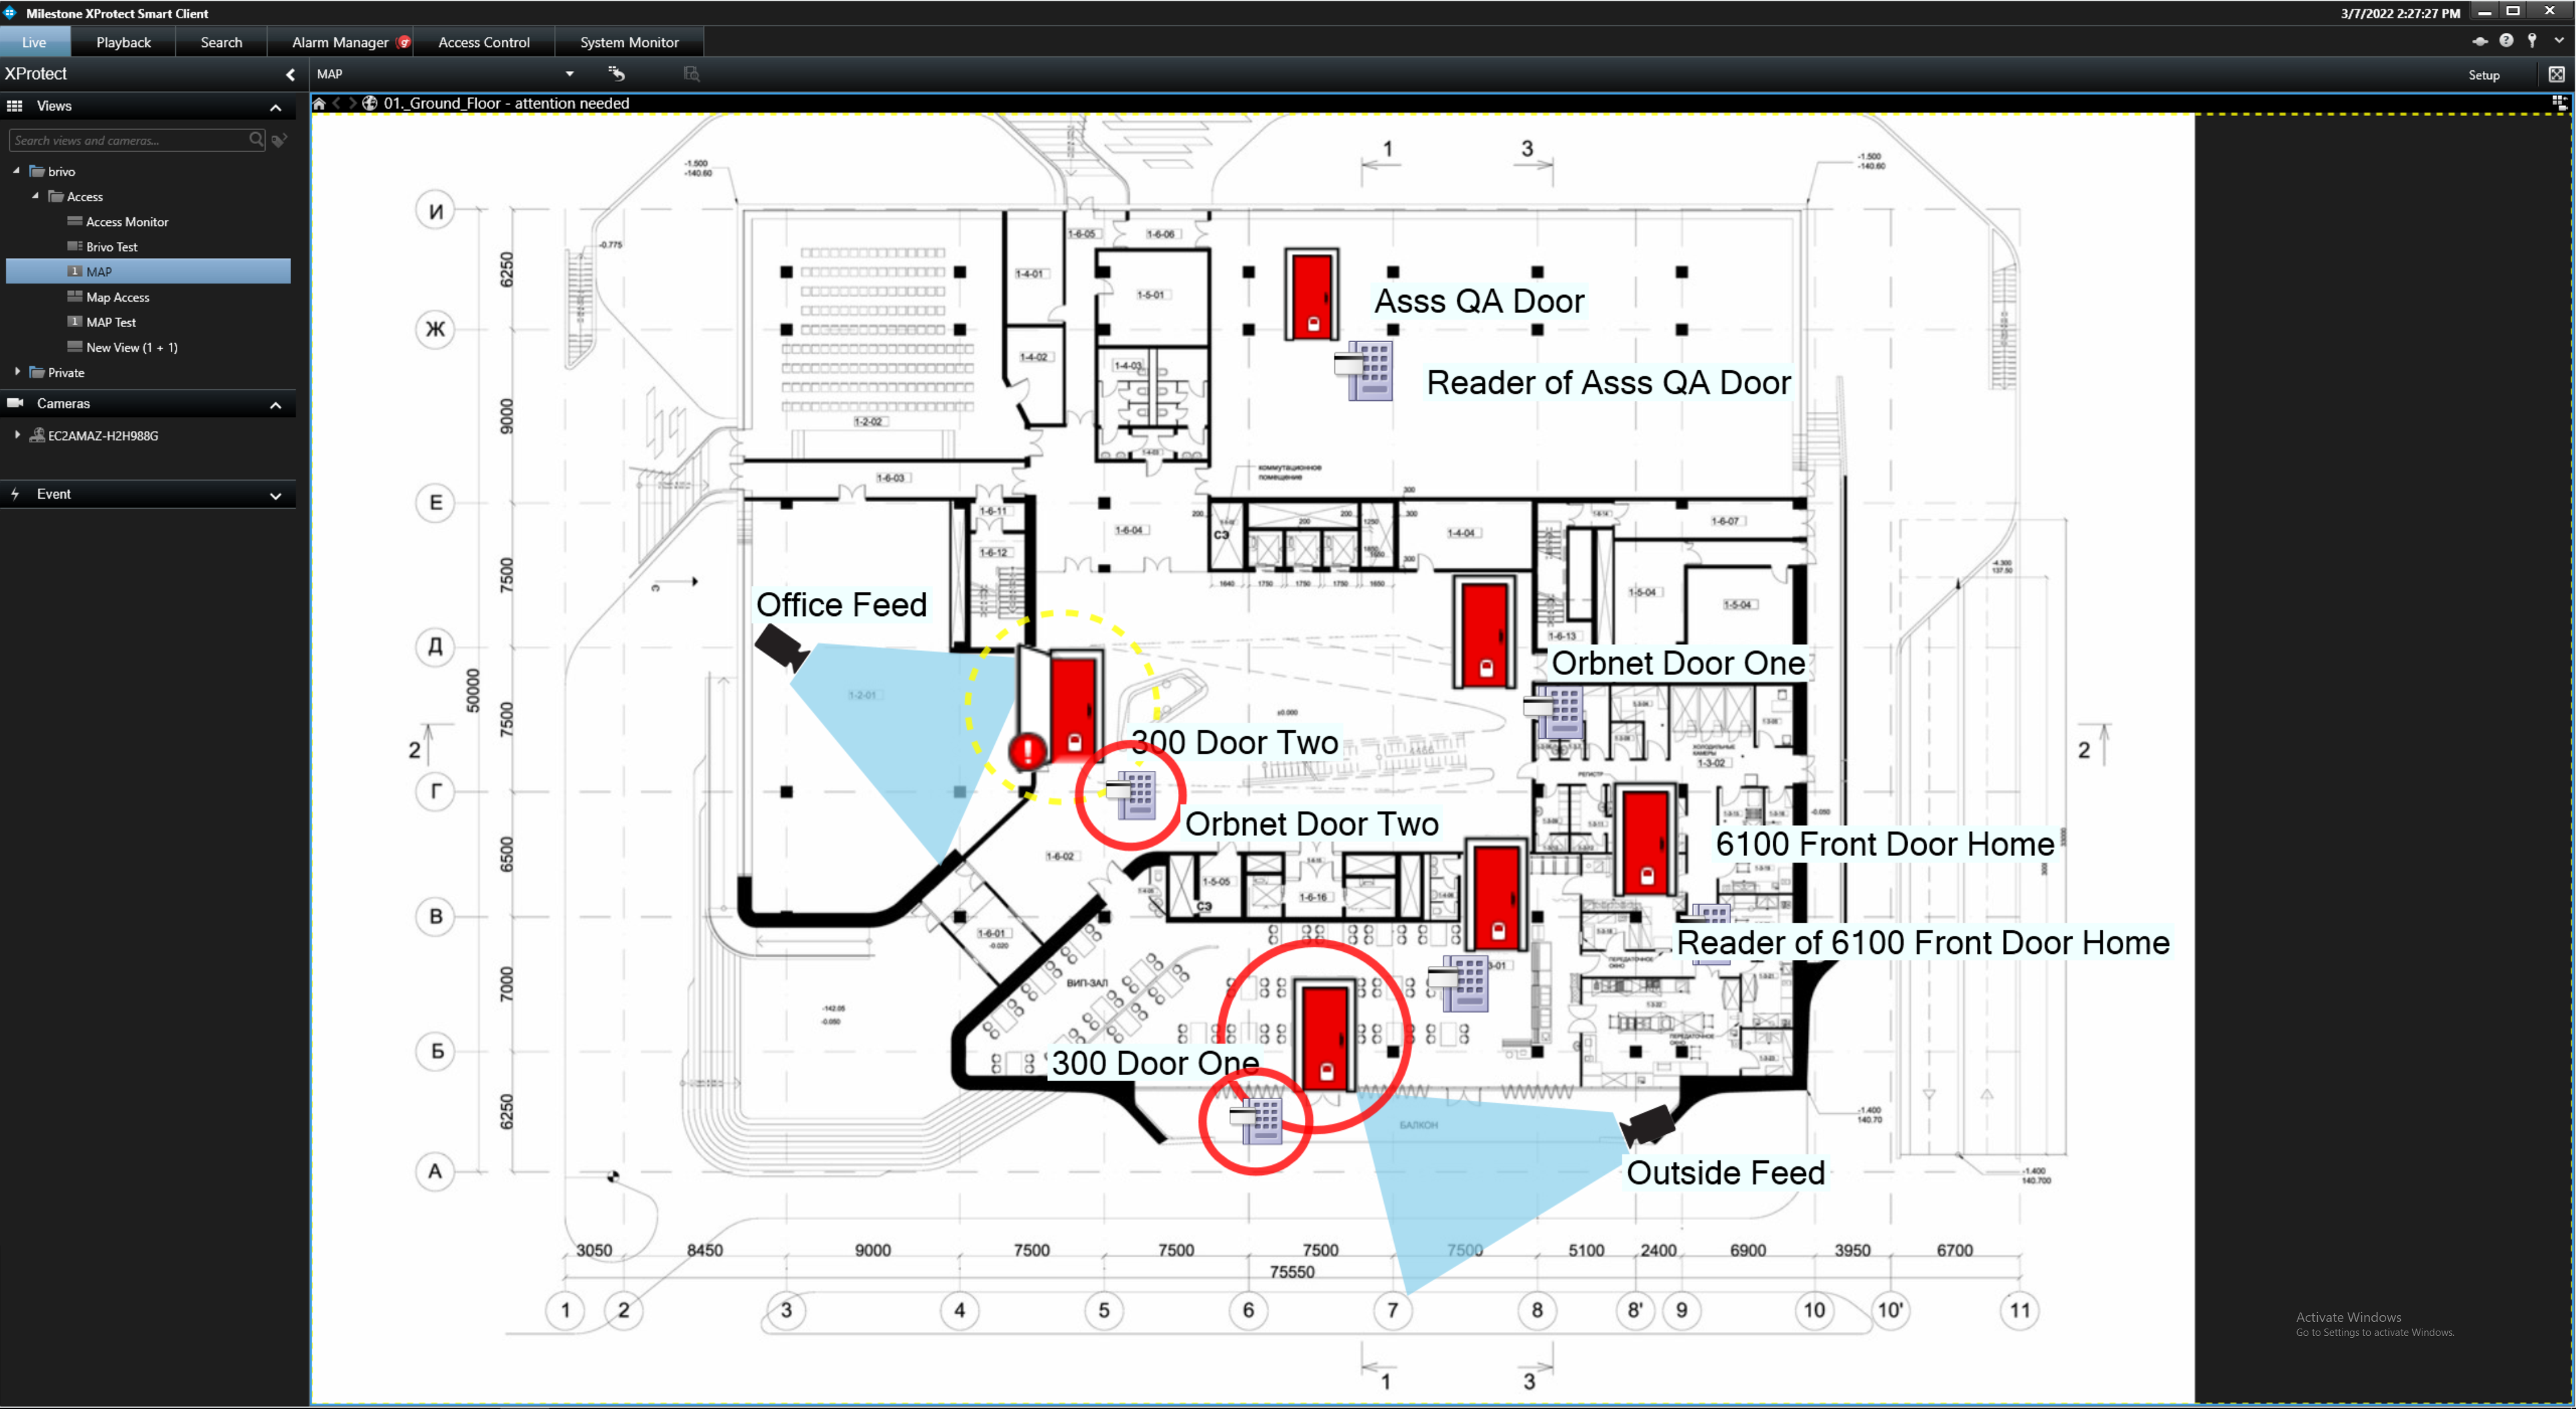Click the reader icon below Orbnet Door Two

click(x=1459, y=983)
